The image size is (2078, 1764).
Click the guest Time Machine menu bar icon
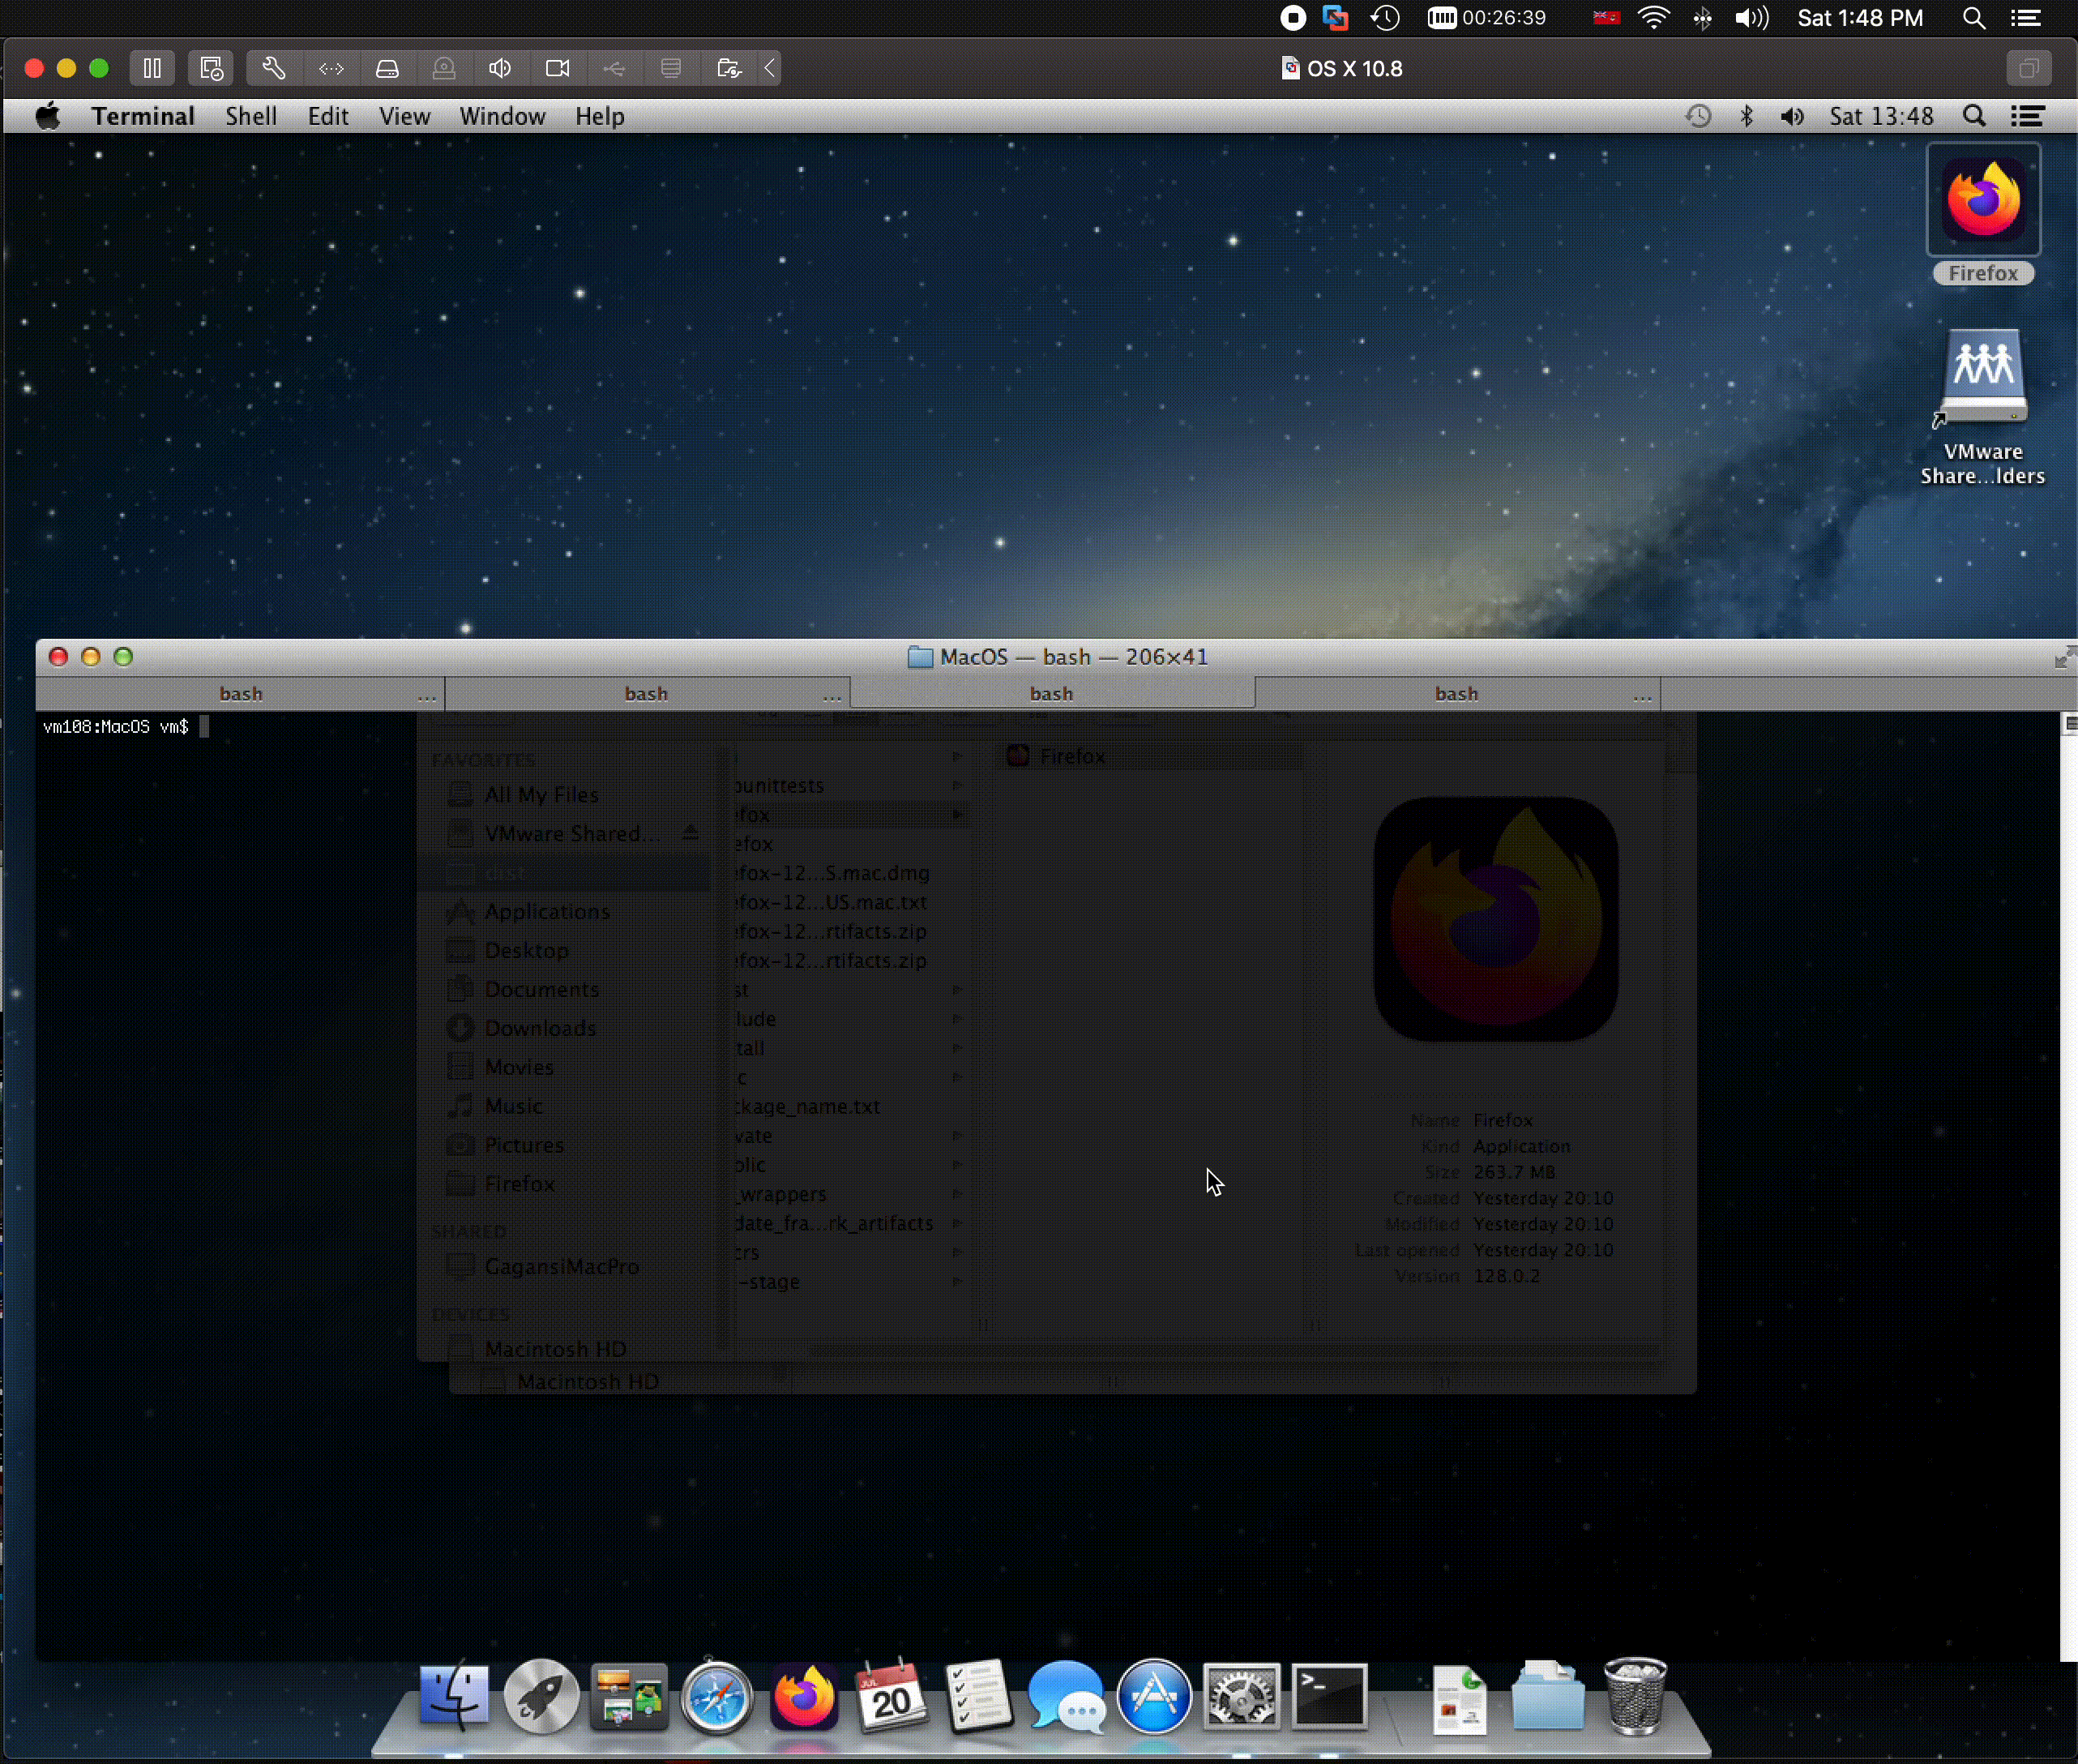(x=1698, y=116)
